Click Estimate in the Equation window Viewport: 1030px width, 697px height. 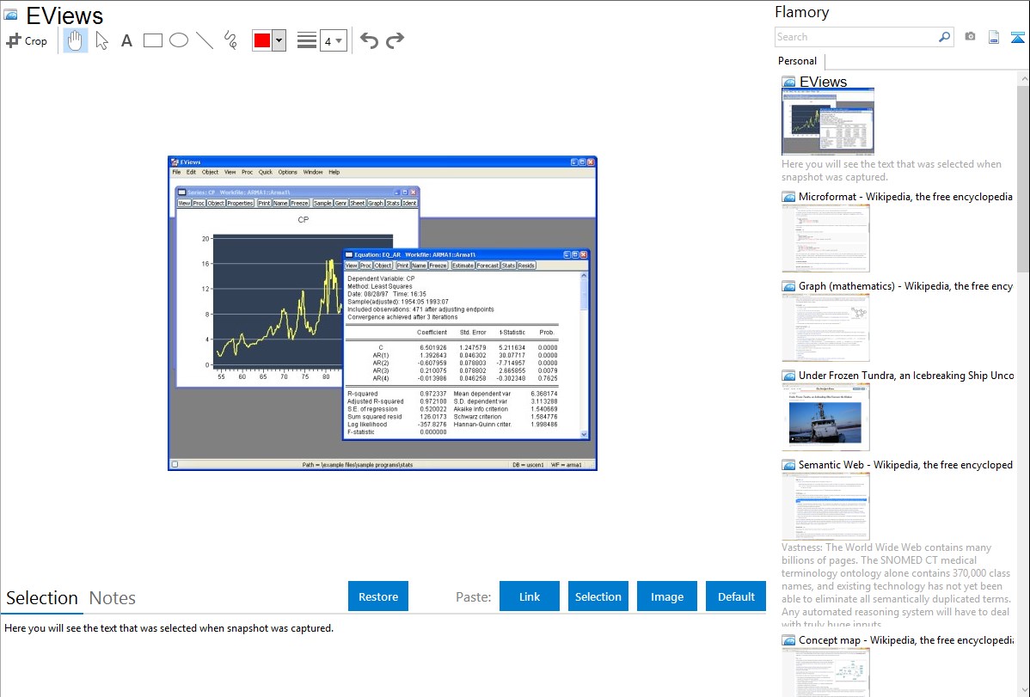[x=463, y=266]
